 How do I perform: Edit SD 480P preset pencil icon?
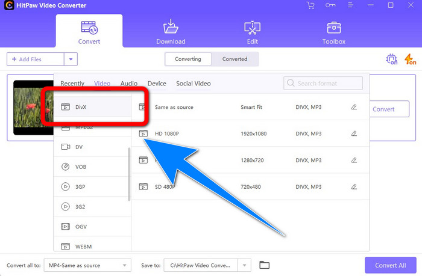tap(354, 186)
